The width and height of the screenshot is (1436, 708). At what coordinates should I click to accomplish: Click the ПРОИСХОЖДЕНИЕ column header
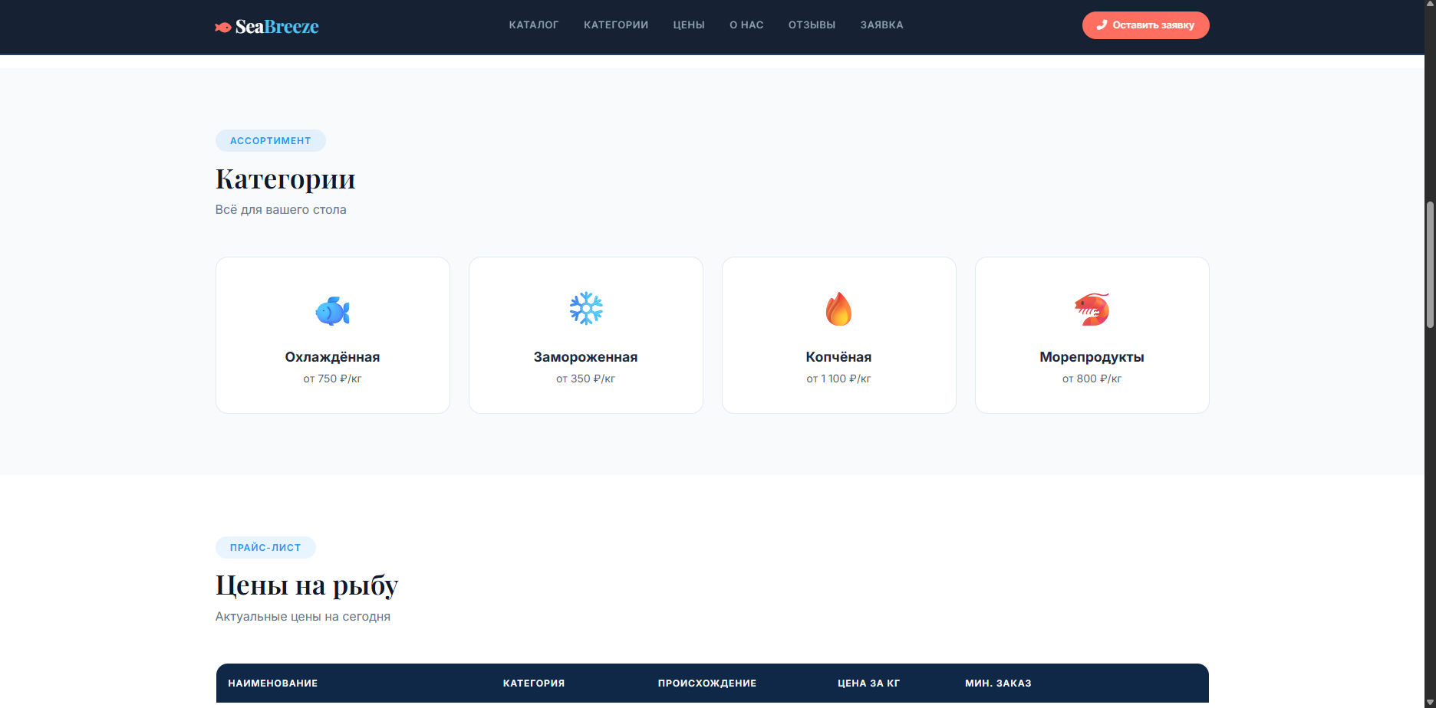[707, 683]
